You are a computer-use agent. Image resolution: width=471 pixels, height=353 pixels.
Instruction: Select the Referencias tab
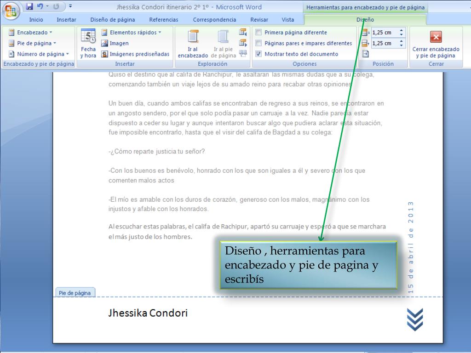pos(164,19)
